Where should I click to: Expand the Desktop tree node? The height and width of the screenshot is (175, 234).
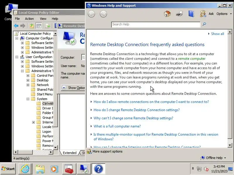point(28,80)
